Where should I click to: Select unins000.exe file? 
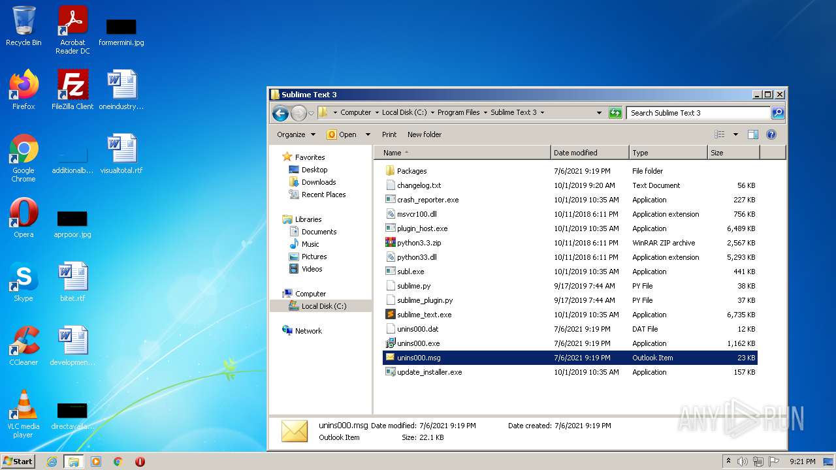570,343
